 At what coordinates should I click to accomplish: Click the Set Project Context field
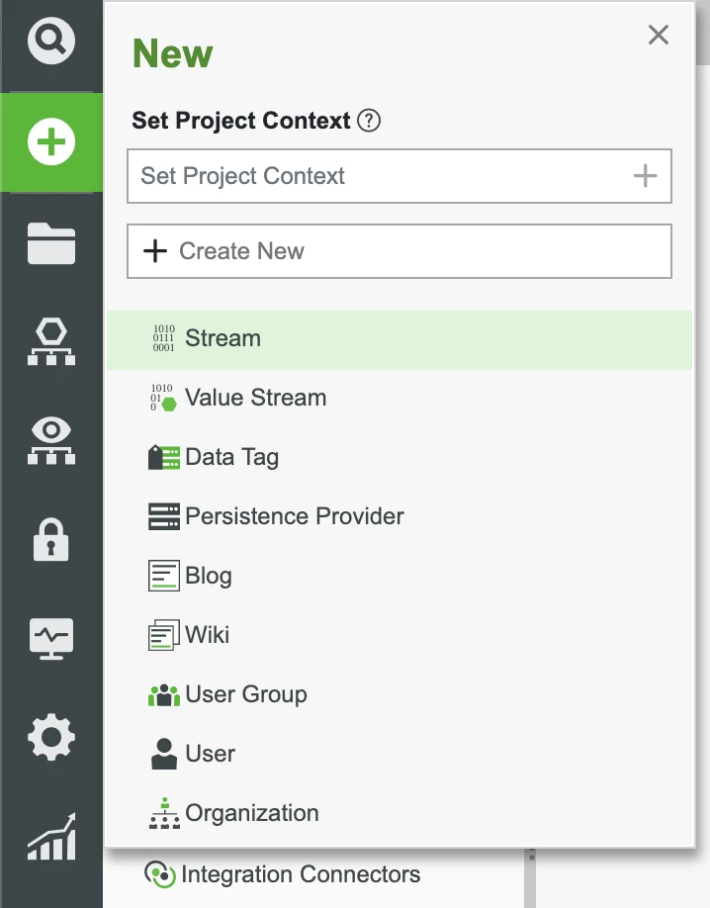(399, 176)
